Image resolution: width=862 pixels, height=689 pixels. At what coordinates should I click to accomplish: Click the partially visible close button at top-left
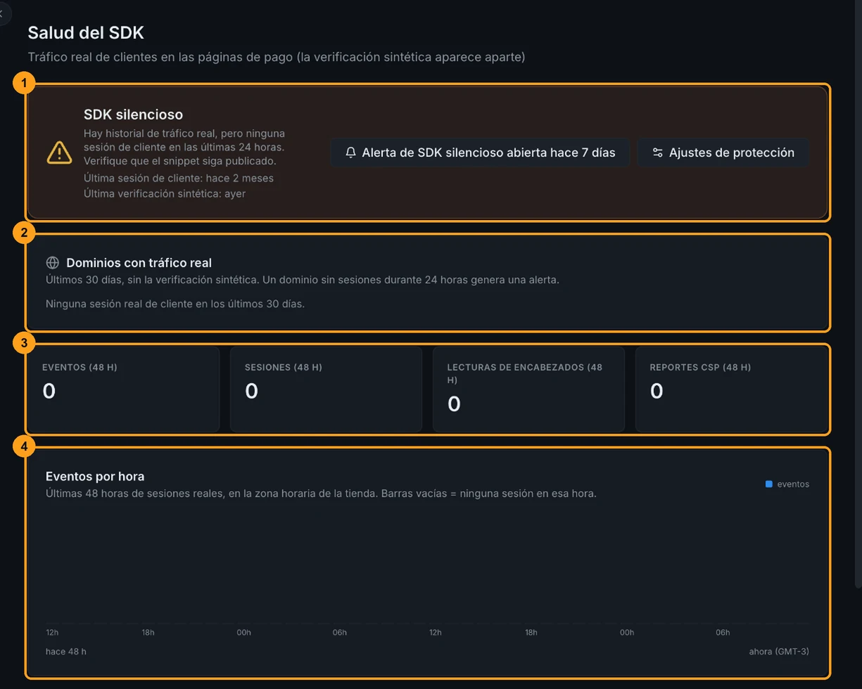(x=3, y=13)
